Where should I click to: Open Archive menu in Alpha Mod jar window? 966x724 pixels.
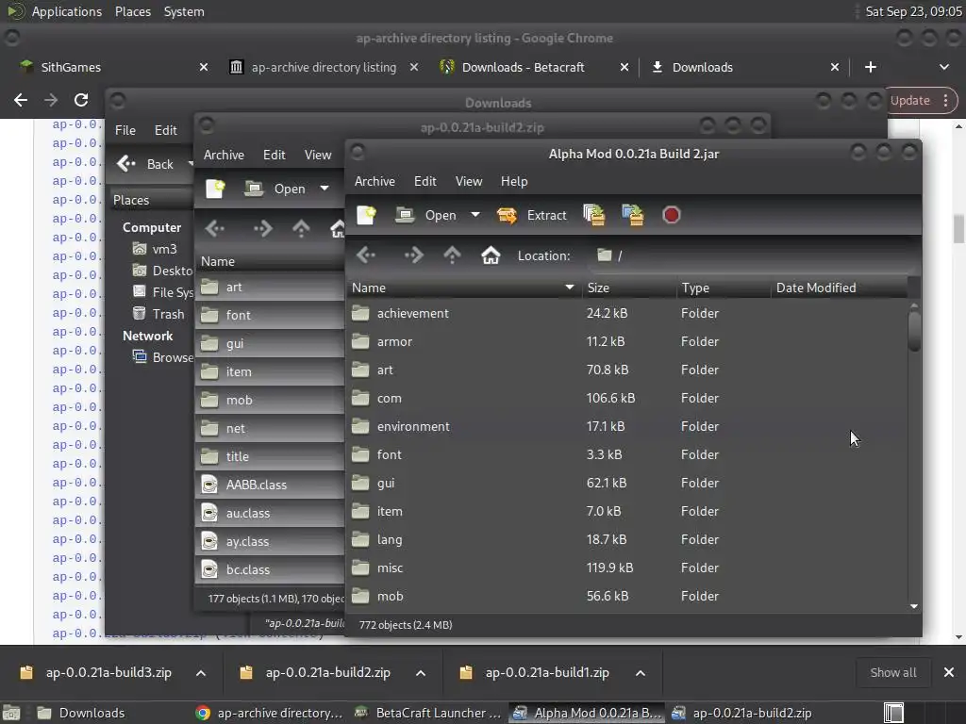pyautogui.click(x=375, y=181)
